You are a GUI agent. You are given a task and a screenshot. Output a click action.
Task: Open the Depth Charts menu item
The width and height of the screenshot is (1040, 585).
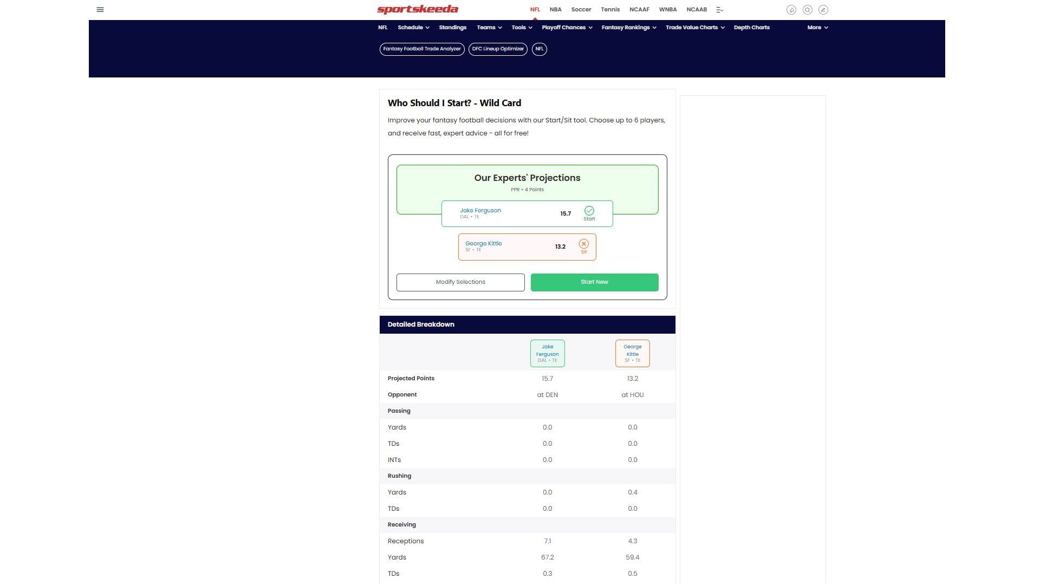(751, 28)
